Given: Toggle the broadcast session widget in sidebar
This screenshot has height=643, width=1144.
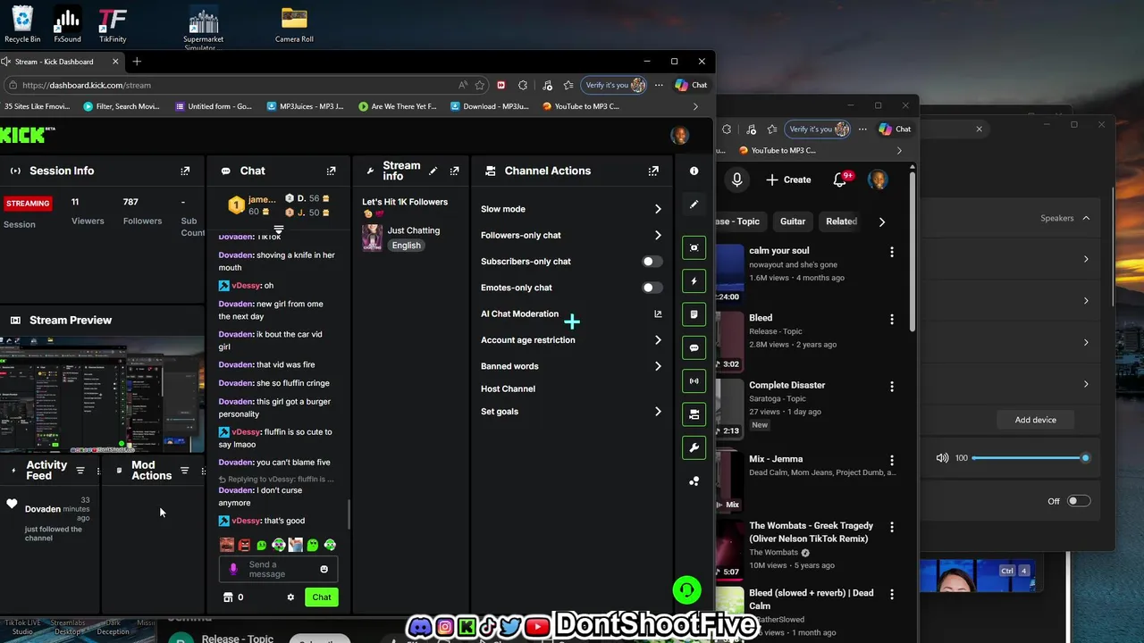Looking at the screenshot, I should pos(694,380).
